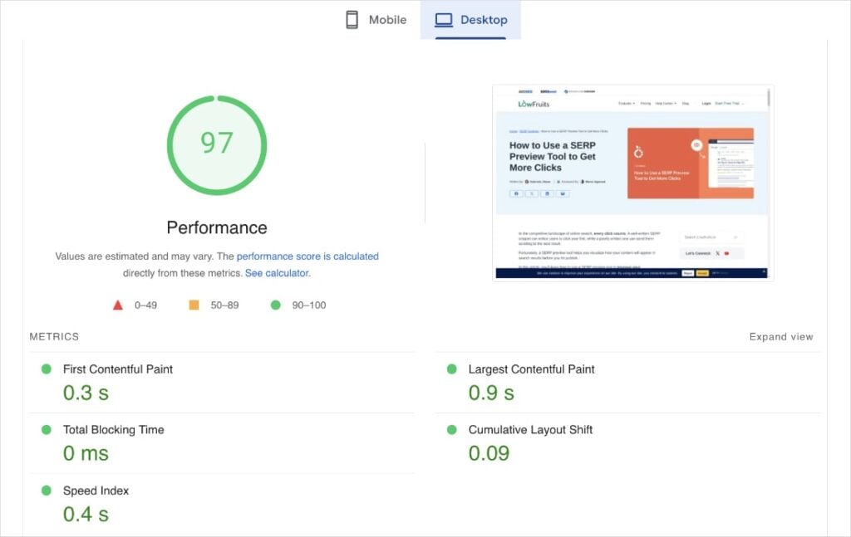Click the green dot beside Cumulative Layout Shift
Viewport: 851px width, 537px height.
[x=452, y=430]
